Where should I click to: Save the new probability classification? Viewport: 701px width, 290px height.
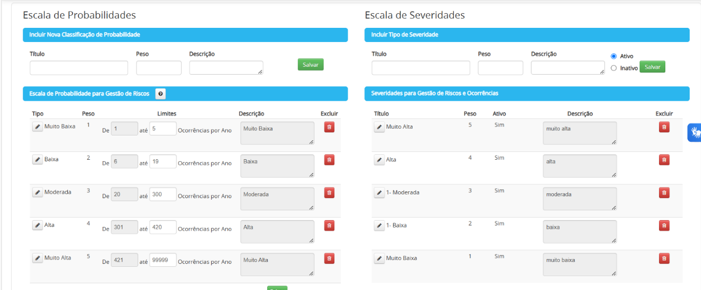point(310,65)
